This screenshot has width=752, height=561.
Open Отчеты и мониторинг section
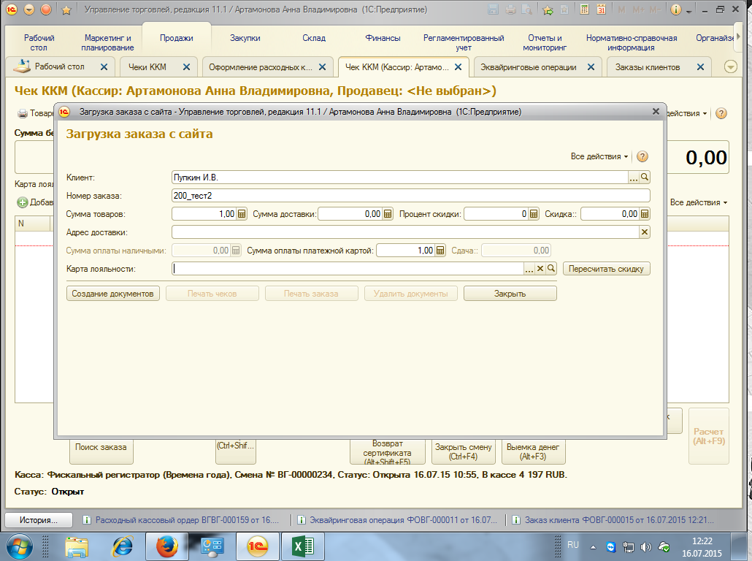coord(545,42)
